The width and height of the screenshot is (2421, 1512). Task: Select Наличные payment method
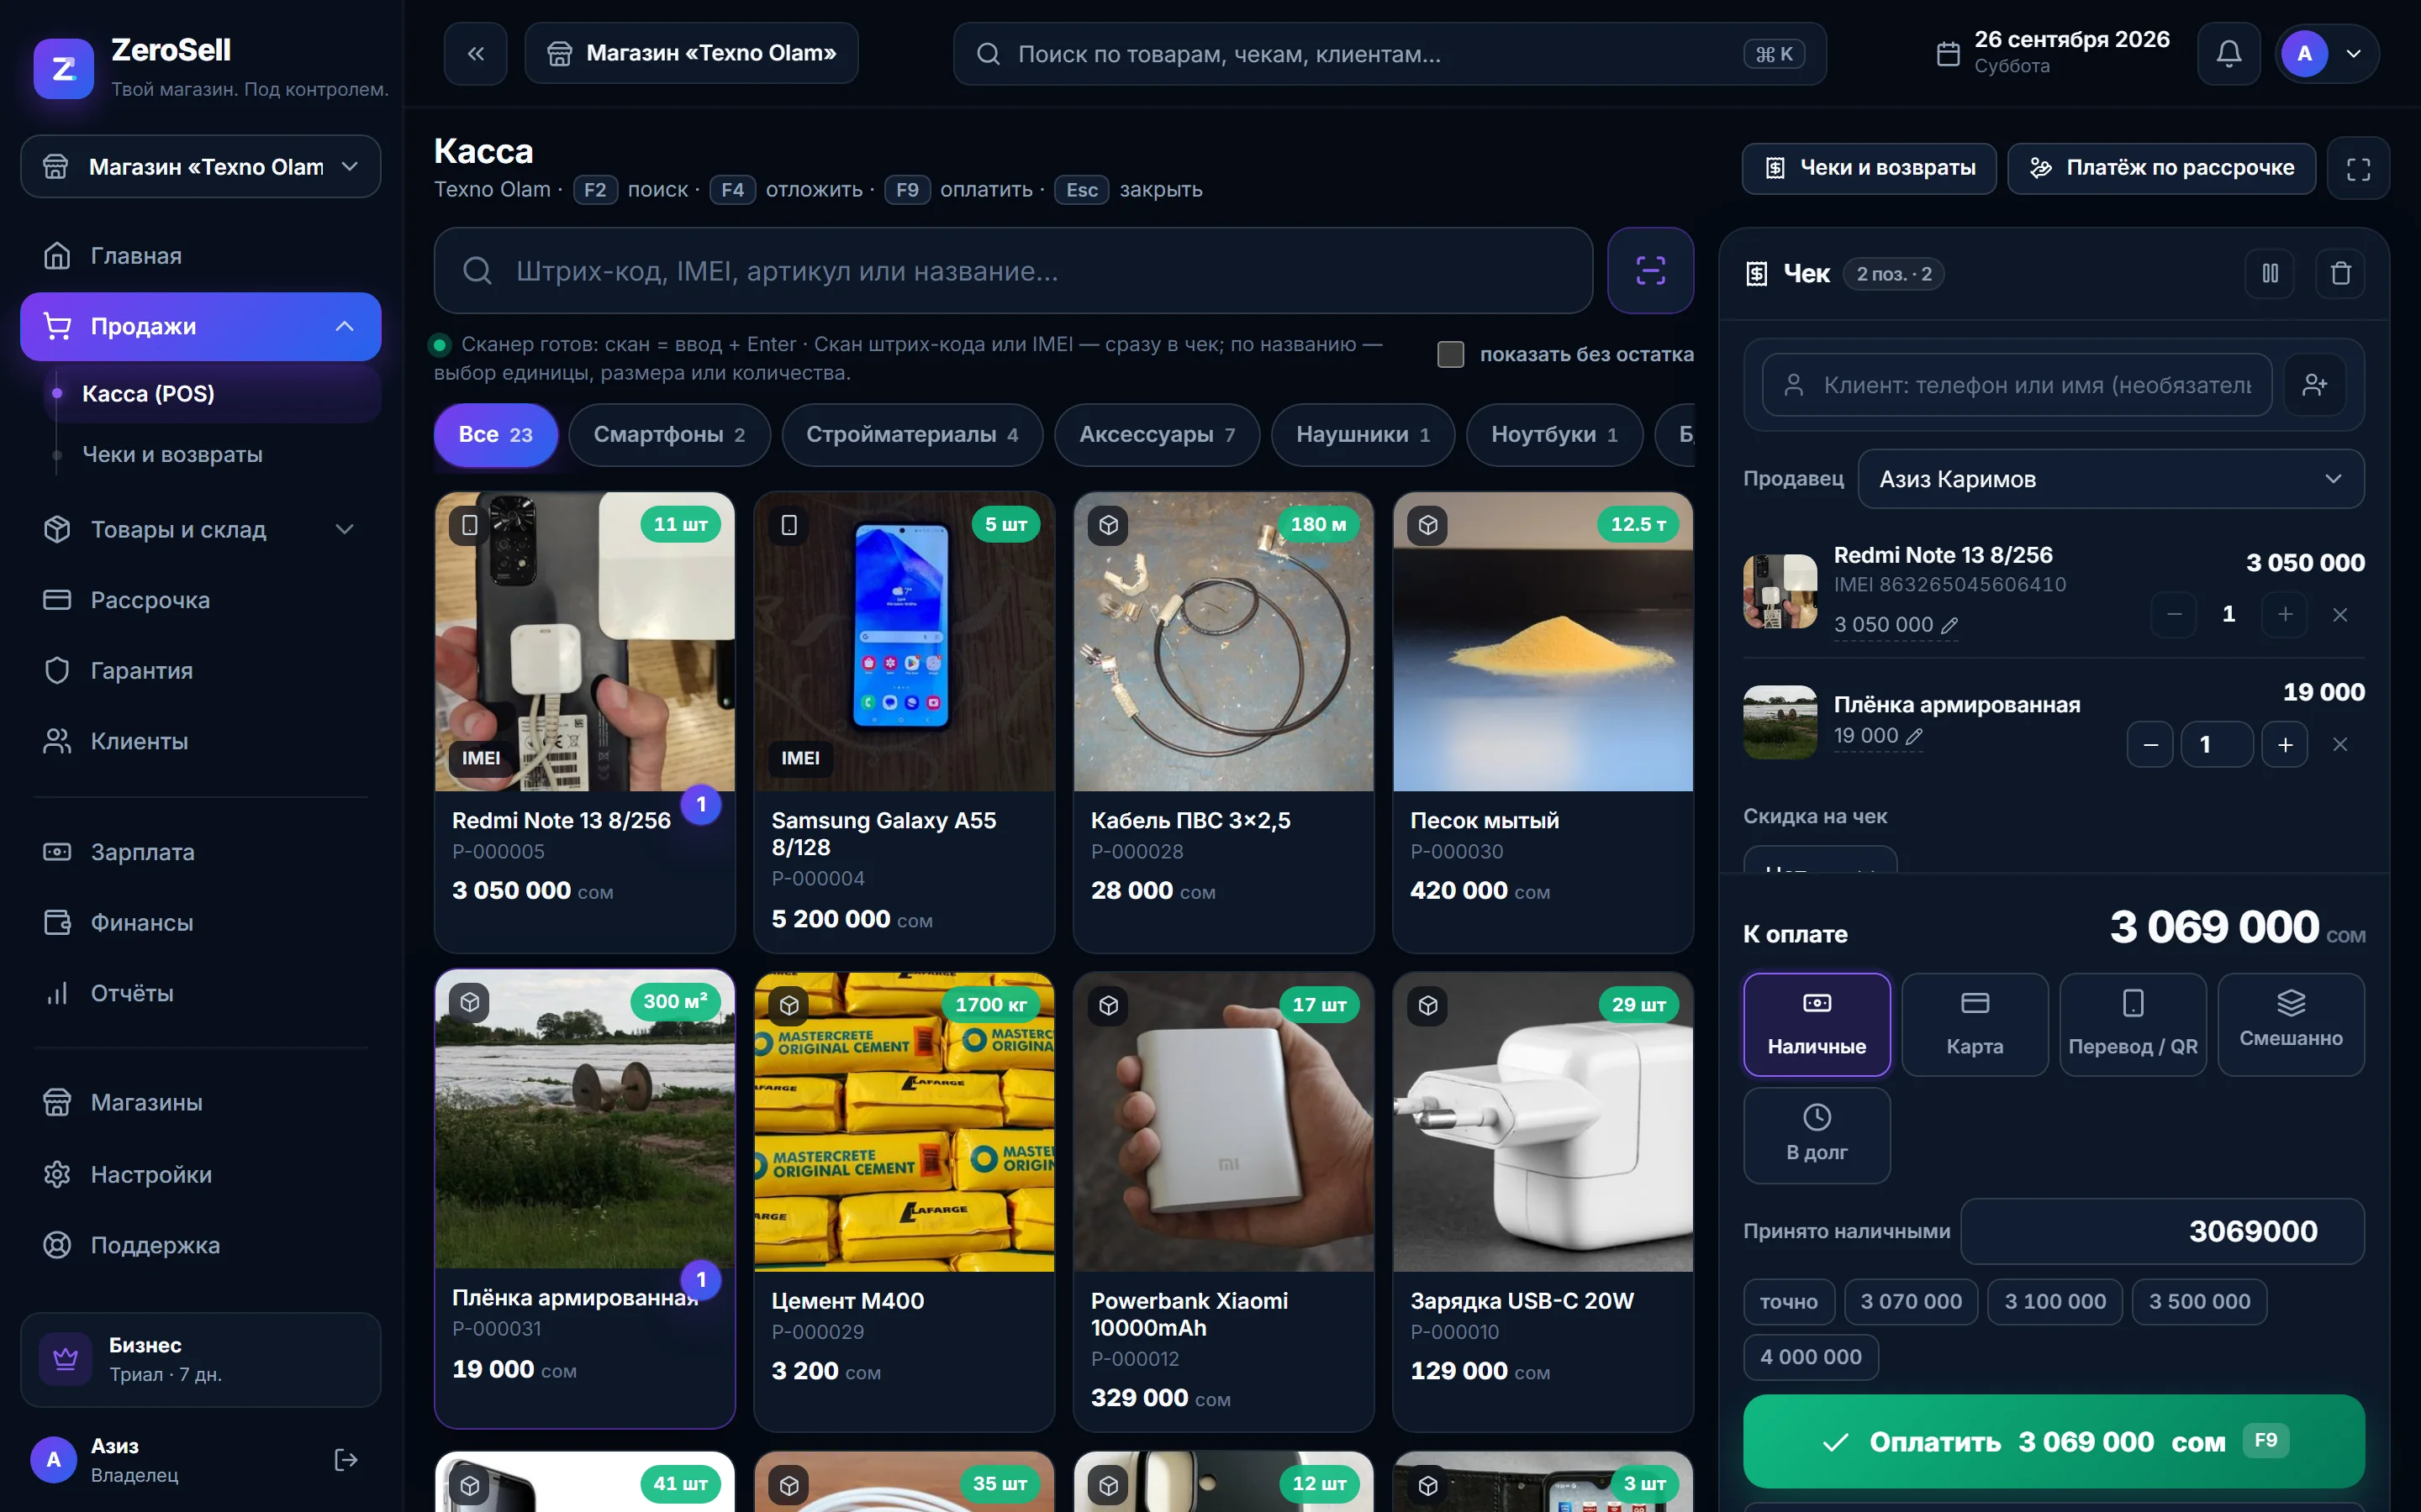pyautogui.click(x=1817, y=1025)
